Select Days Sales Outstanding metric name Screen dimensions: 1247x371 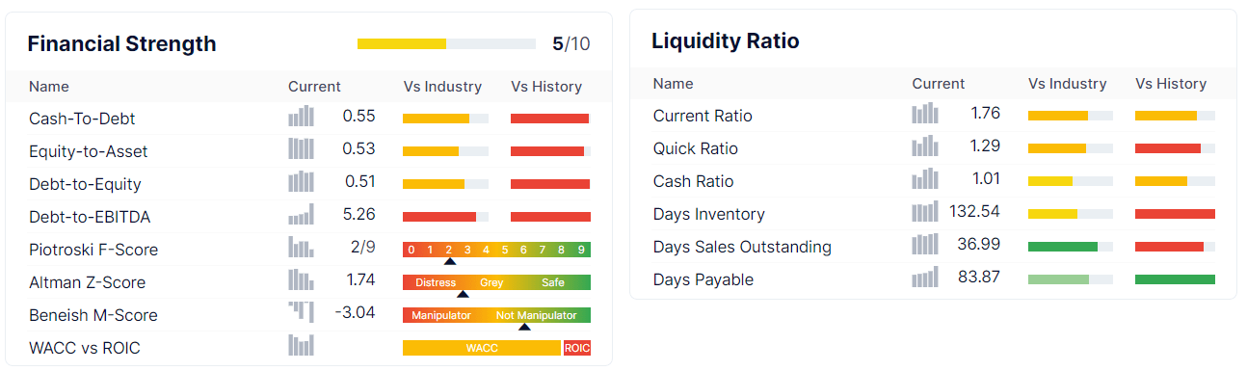coord(742,247)
